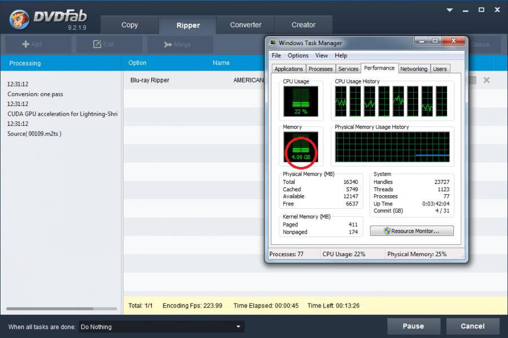Open Resource Monitor from Task Manager
Viewport: 508px width, 338px height.
[x=412, y=231]
